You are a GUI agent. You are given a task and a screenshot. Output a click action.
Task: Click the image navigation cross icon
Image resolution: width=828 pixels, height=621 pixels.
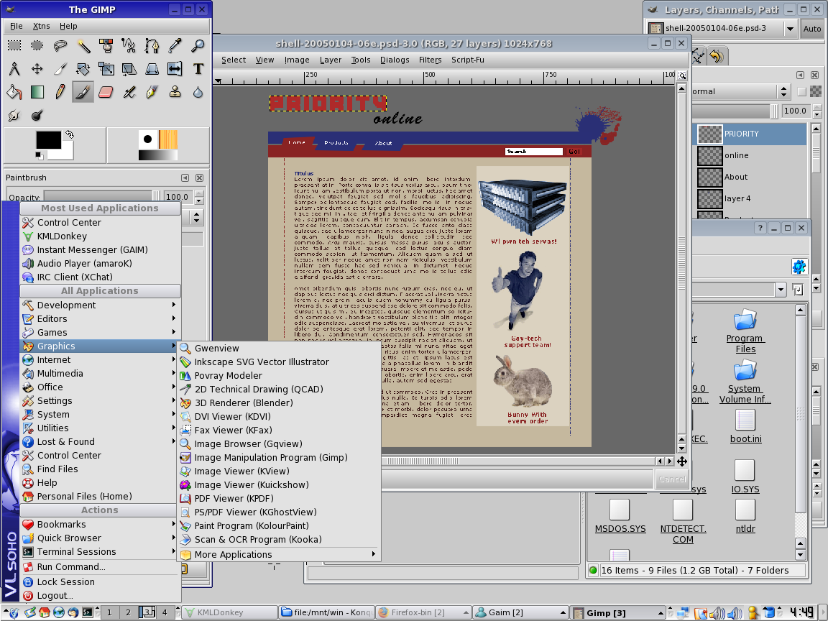(681, 461)
